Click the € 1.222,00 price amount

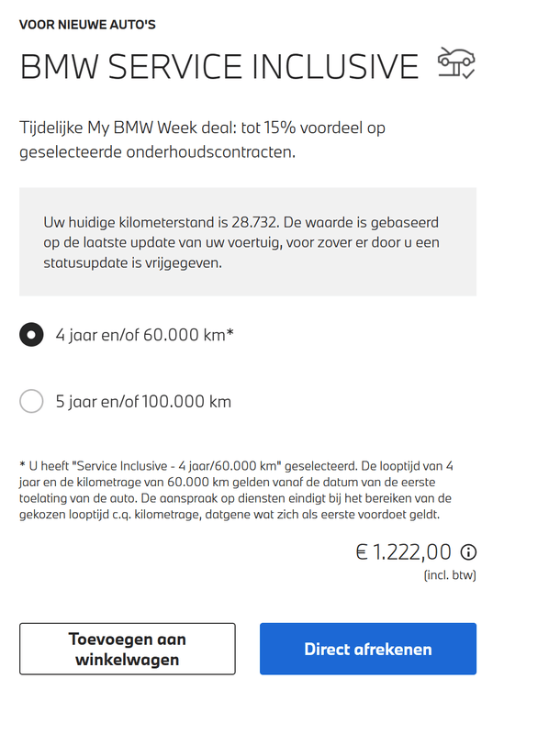tap(403, 551)
